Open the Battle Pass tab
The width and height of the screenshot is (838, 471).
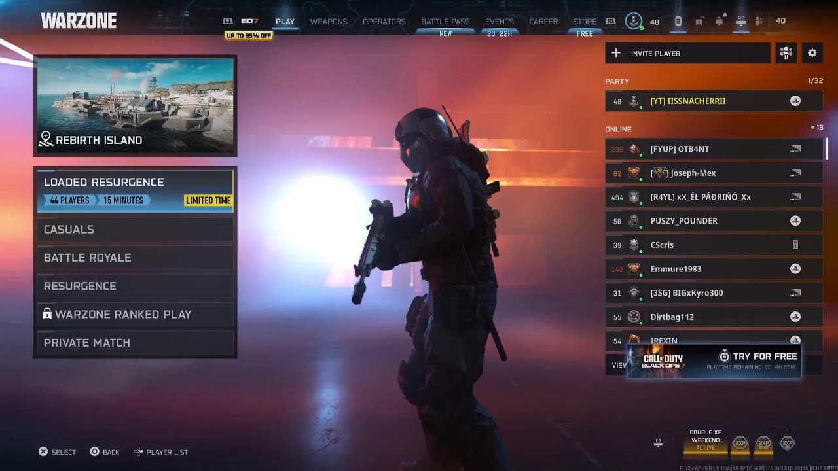(445, 22)
